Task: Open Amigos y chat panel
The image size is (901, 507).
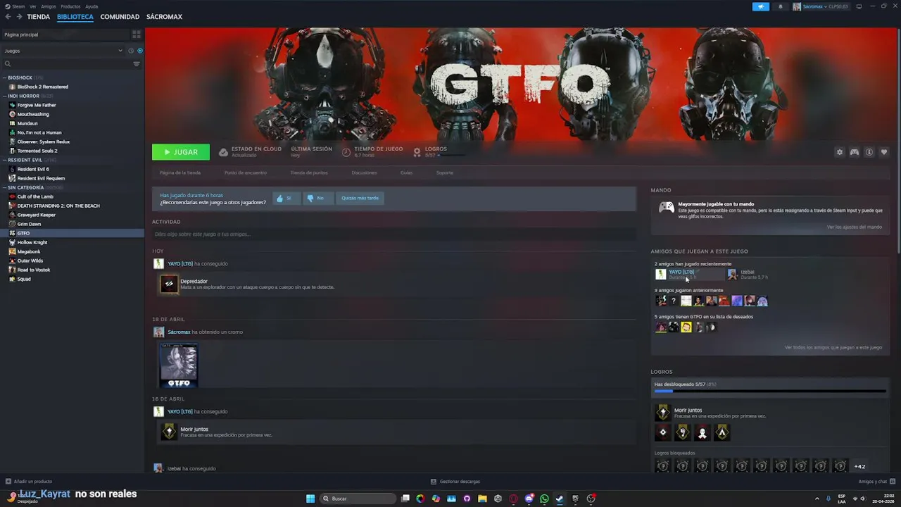Action: (x=876, y=482)
